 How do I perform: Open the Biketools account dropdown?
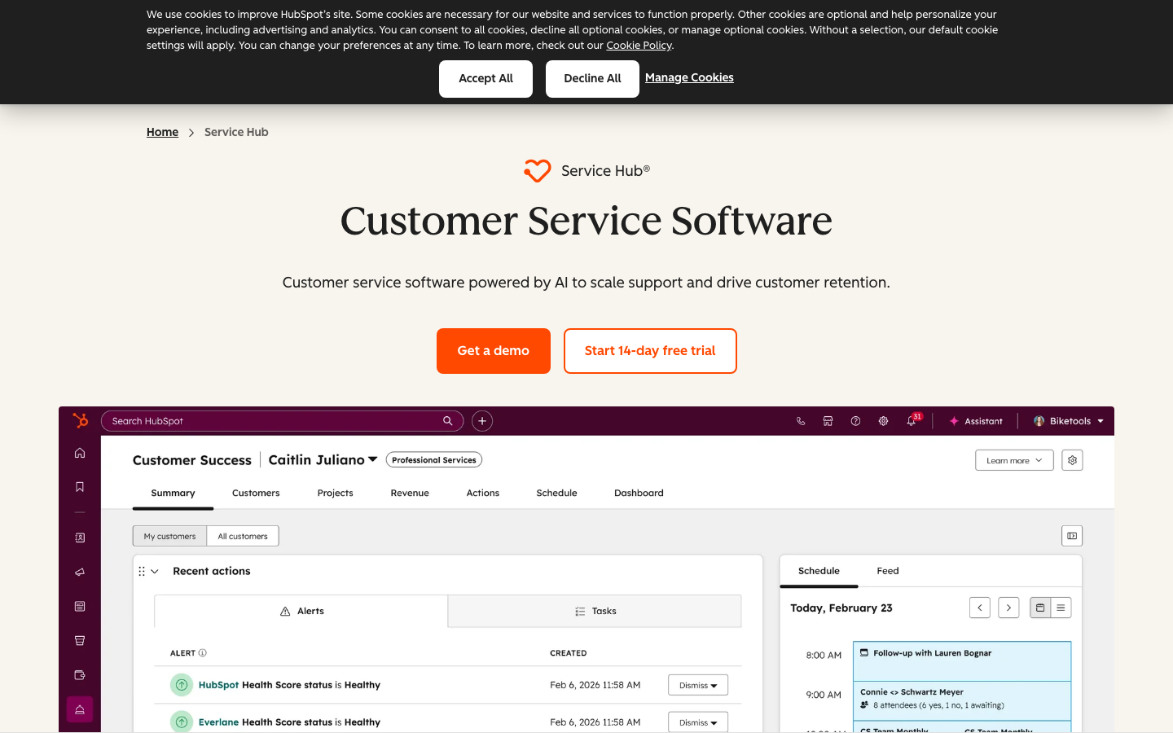[1069, 421]
